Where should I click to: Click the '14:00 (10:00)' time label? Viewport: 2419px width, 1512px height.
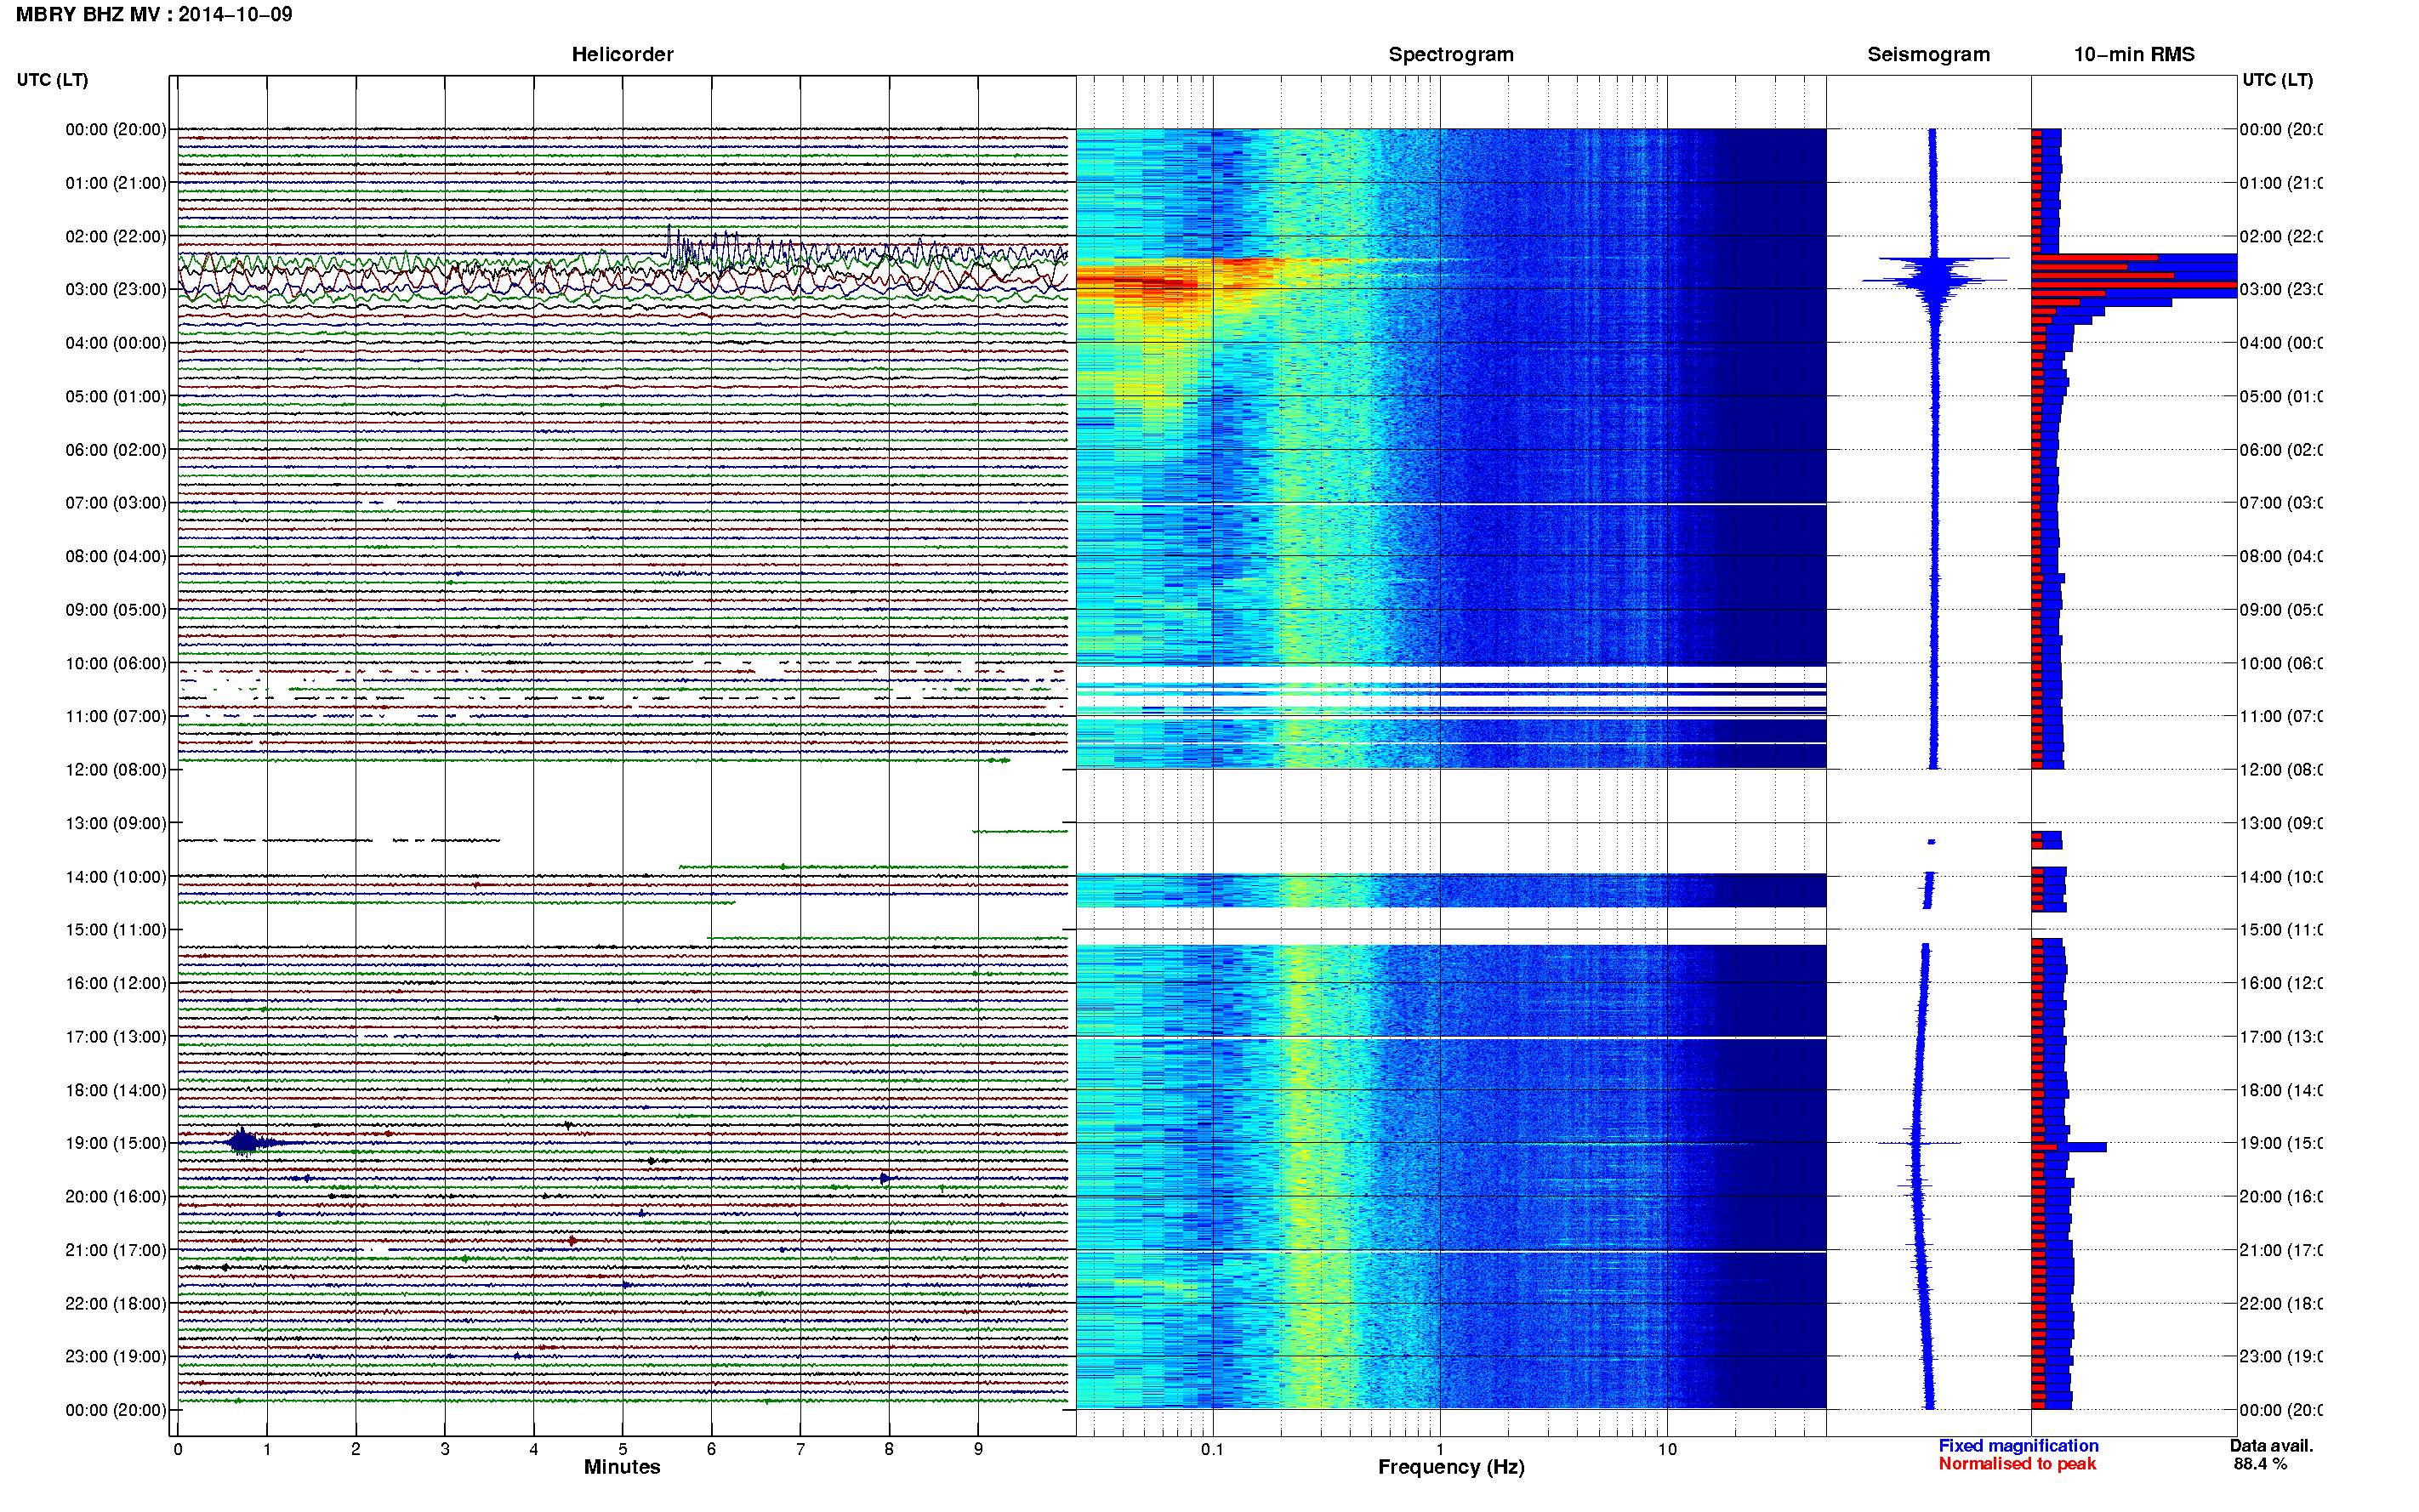click(116, 877)
